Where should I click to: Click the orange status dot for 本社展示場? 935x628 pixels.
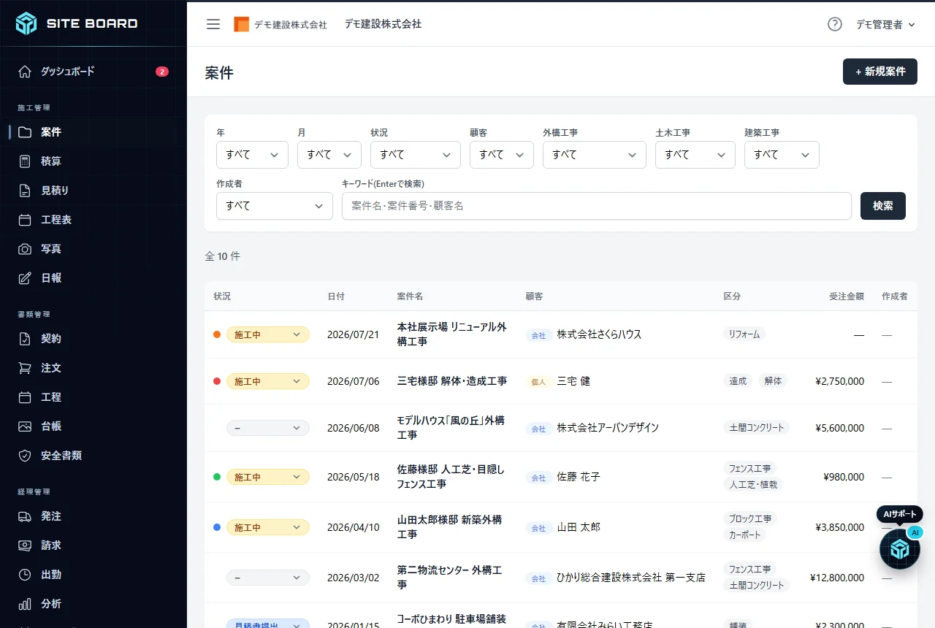pyautogui.click(x=217, y=334)
